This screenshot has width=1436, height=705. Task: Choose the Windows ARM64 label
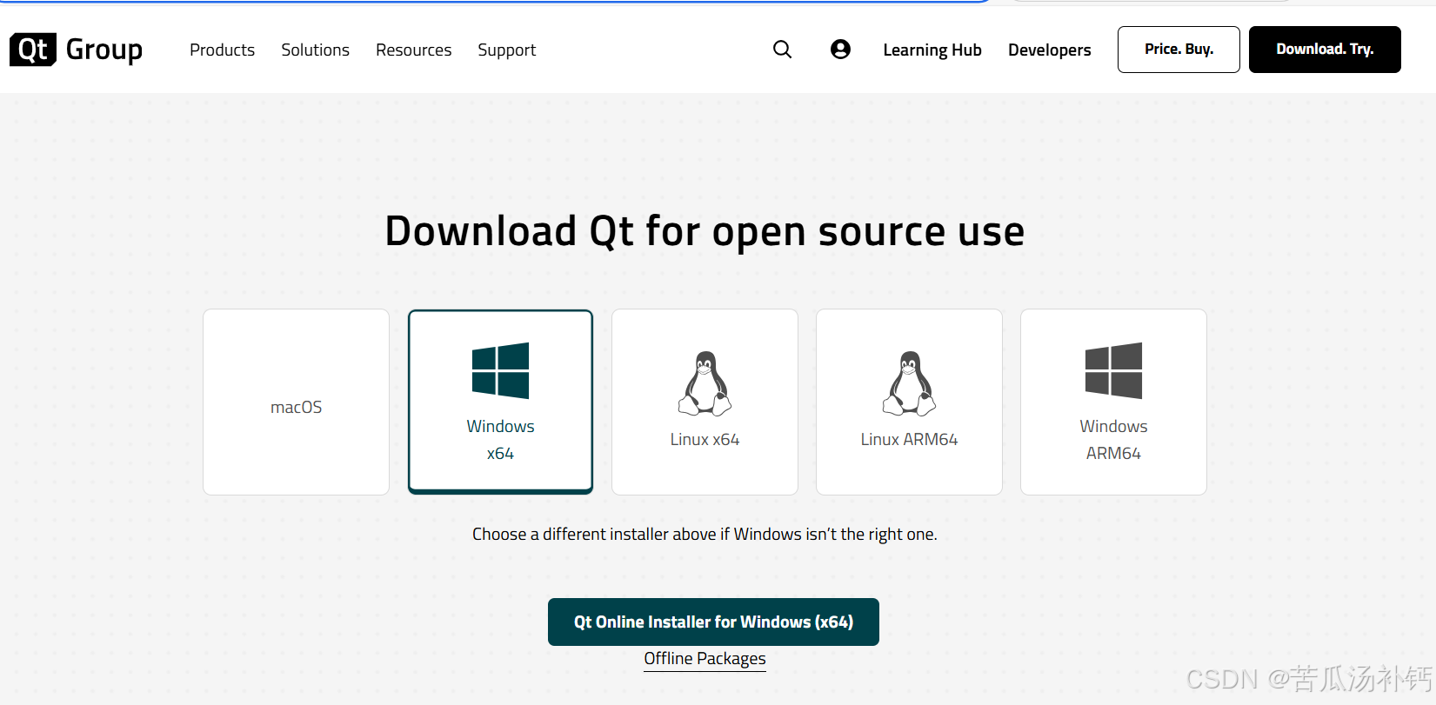click(x=1113, y=440)
